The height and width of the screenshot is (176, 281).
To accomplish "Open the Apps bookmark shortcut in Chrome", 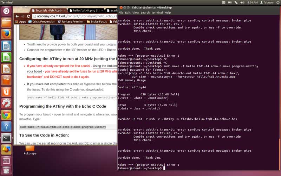I will pyautogui.click(x=21, y=21).
